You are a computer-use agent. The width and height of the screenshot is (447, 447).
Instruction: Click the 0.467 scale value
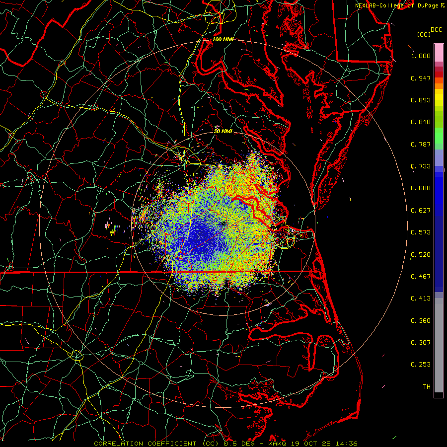point(421,277)
